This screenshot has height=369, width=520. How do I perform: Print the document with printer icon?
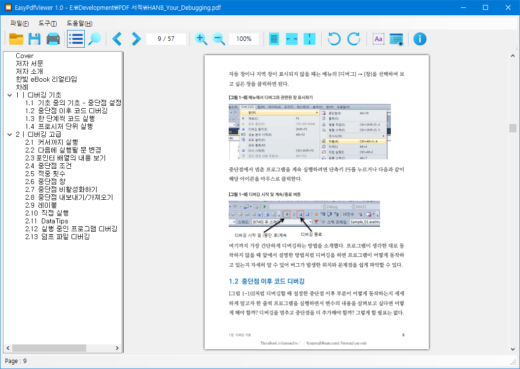pyautogui.click(x=53, y=39)
